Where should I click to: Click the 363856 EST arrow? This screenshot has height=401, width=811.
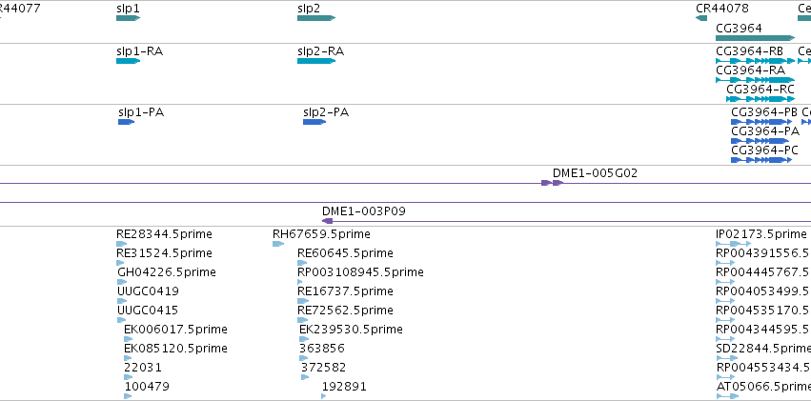click(304, 359)
